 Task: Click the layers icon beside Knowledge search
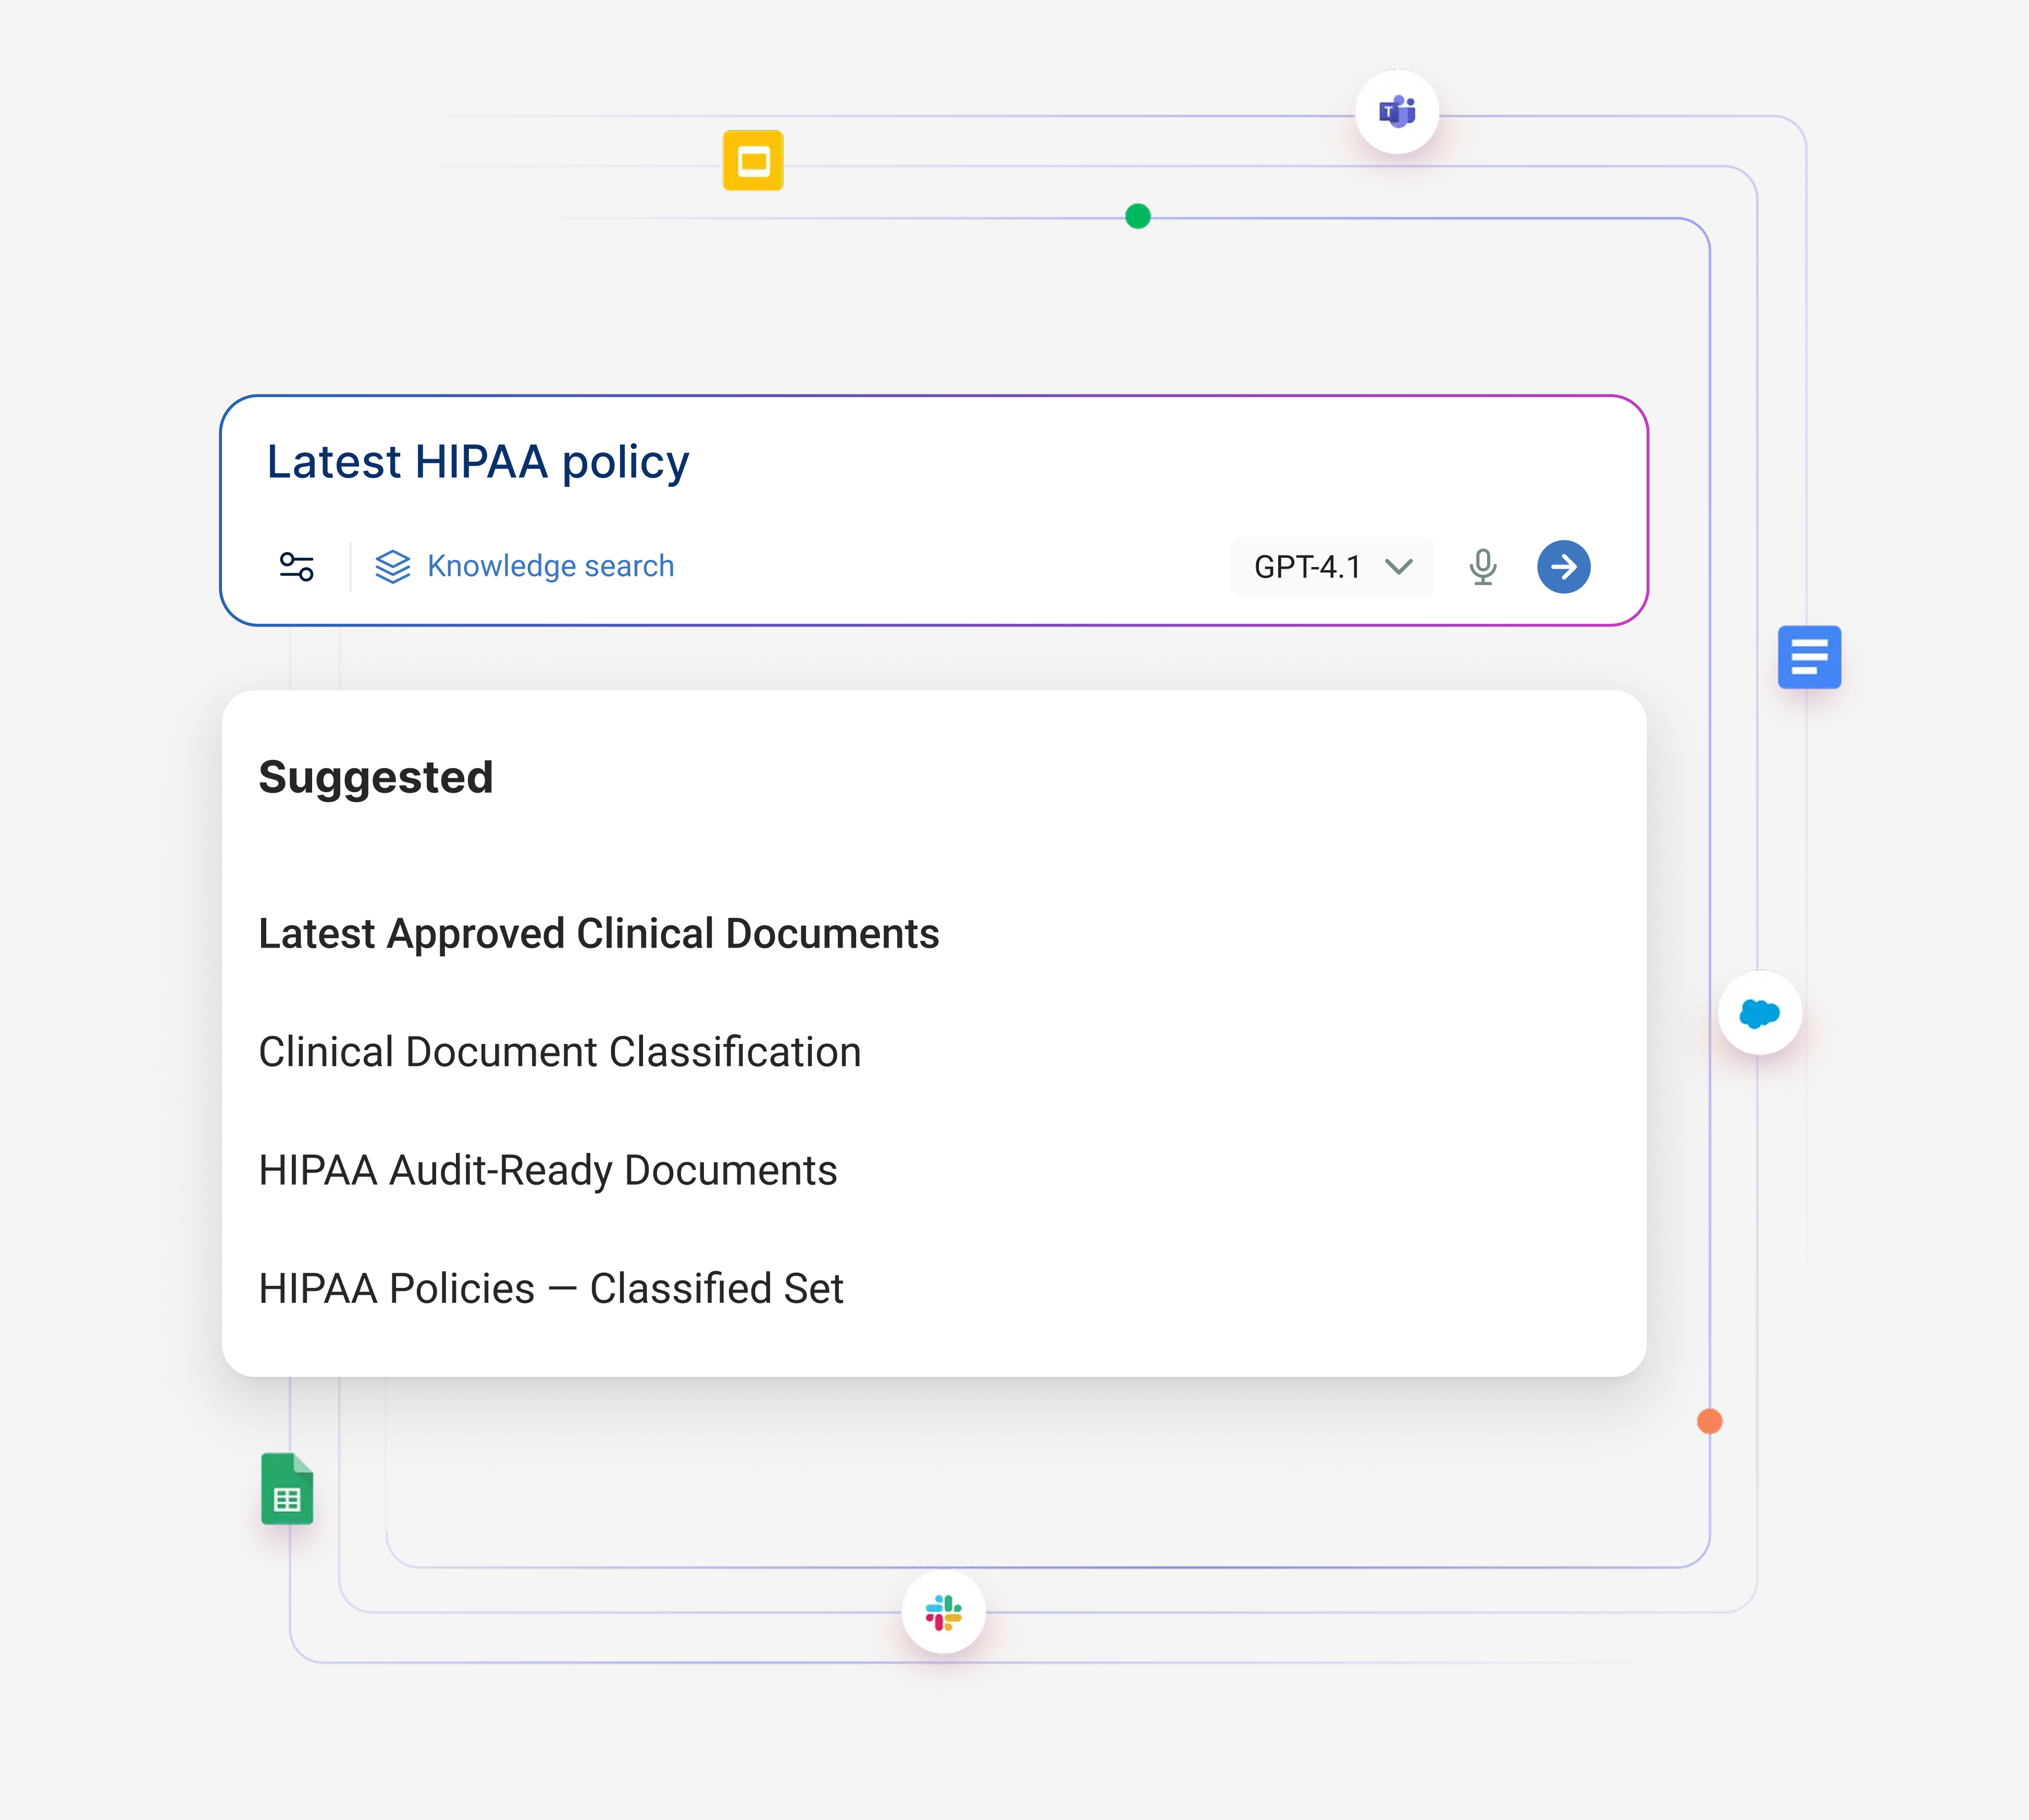(x=393, y=567)
